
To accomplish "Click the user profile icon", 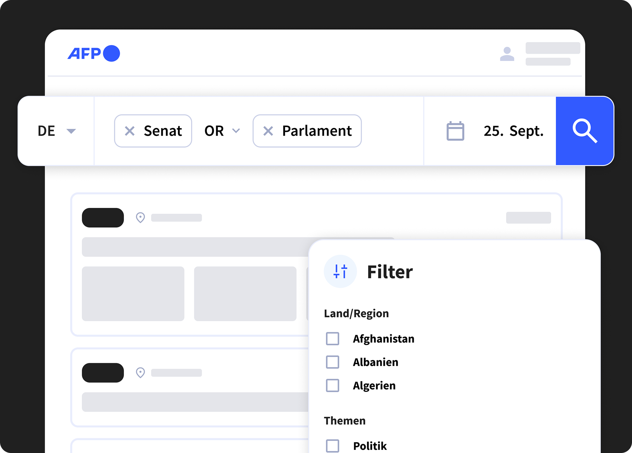I will 507,54.
